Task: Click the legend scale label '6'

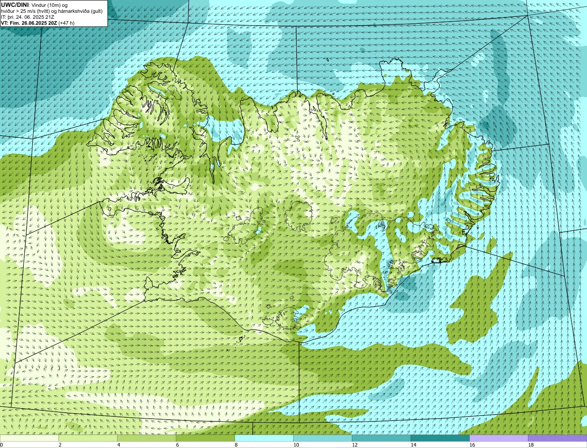Action: (x=177, y=445)
